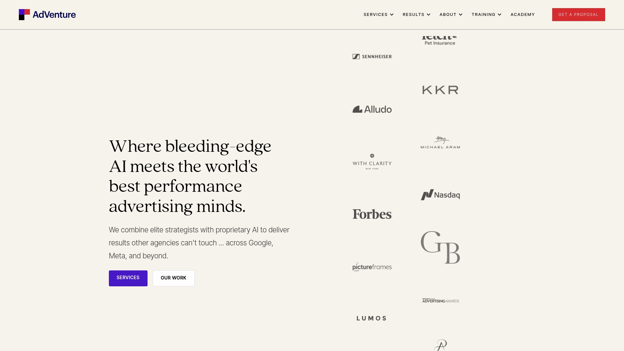Screen dimensions: 624x351
Task: Select the Advertising Awards logo
Action: (x=440, y=301)
